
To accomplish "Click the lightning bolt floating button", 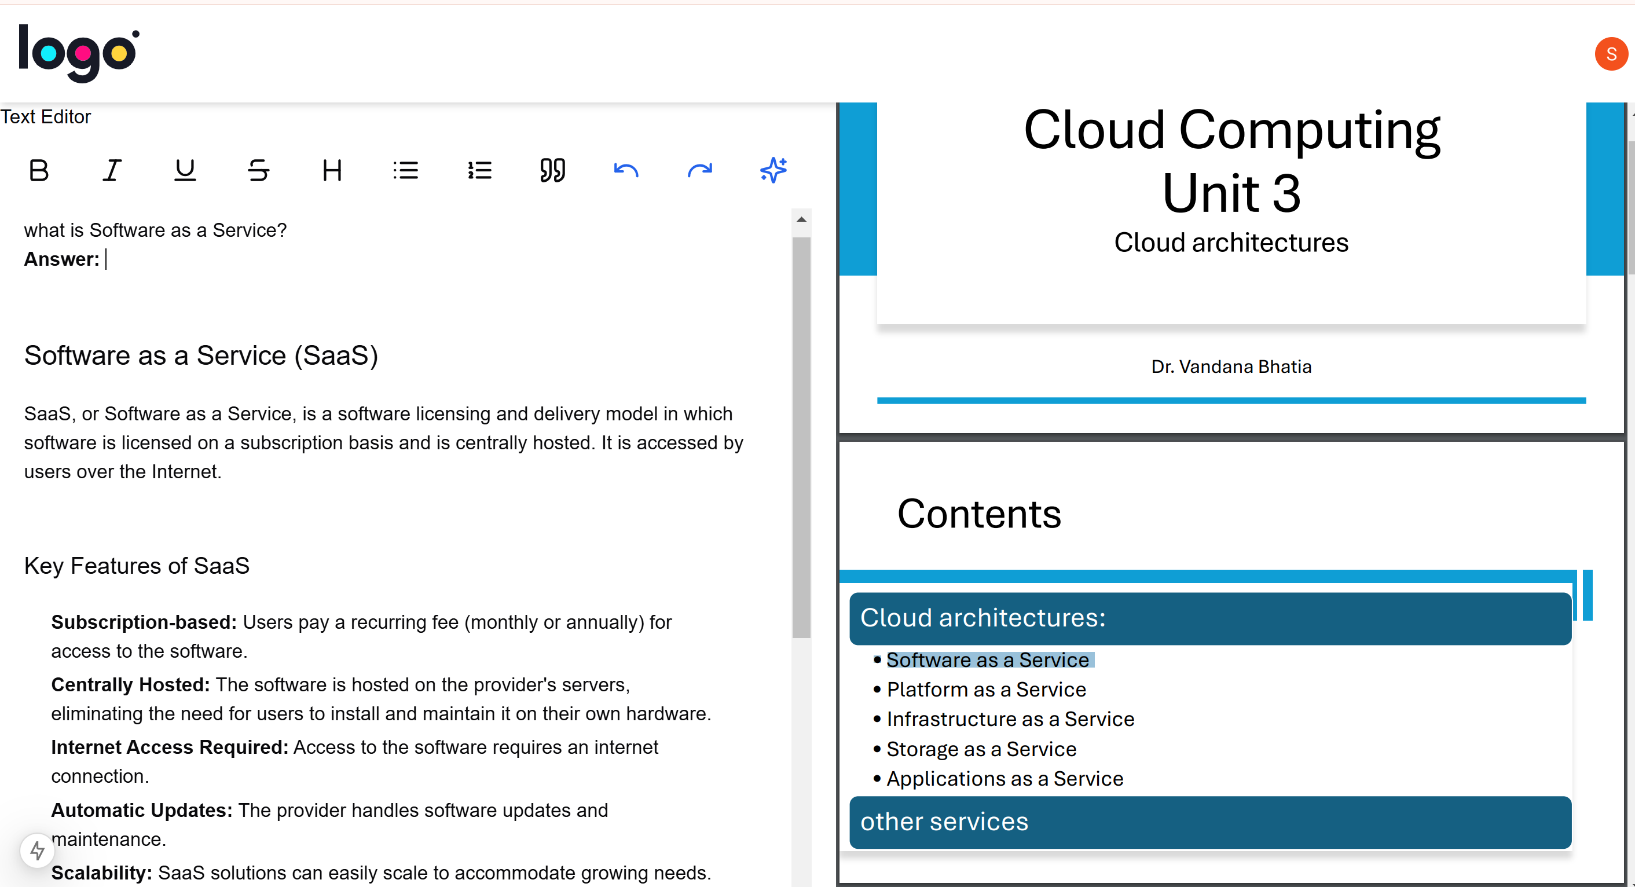I will coord(38,850).
